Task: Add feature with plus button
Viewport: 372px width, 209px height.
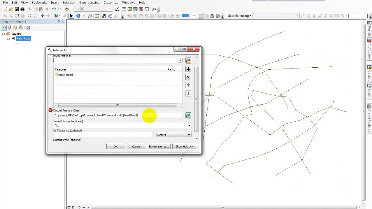Action: tap(188, 69)
